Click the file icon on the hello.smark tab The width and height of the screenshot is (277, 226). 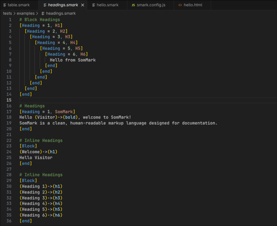[x=93, y=5]
